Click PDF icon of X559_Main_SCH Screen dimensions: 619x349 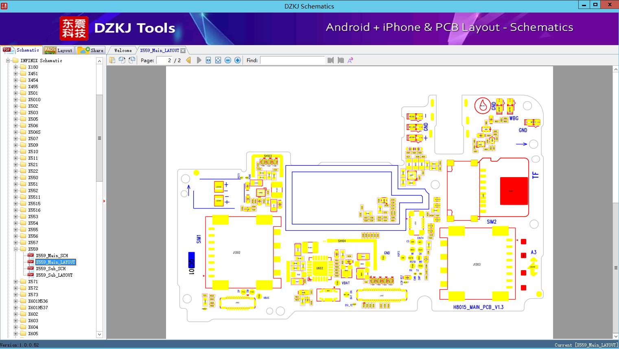coord(31,256)
